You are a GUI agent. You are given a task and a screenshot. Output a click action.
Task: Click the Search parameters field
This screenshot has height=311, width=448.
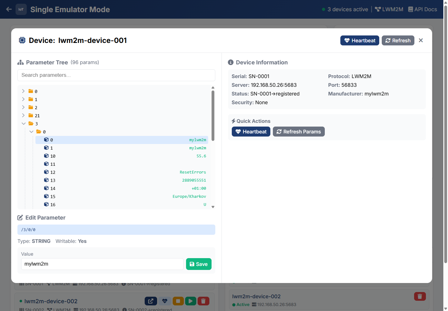coord(116,75)
